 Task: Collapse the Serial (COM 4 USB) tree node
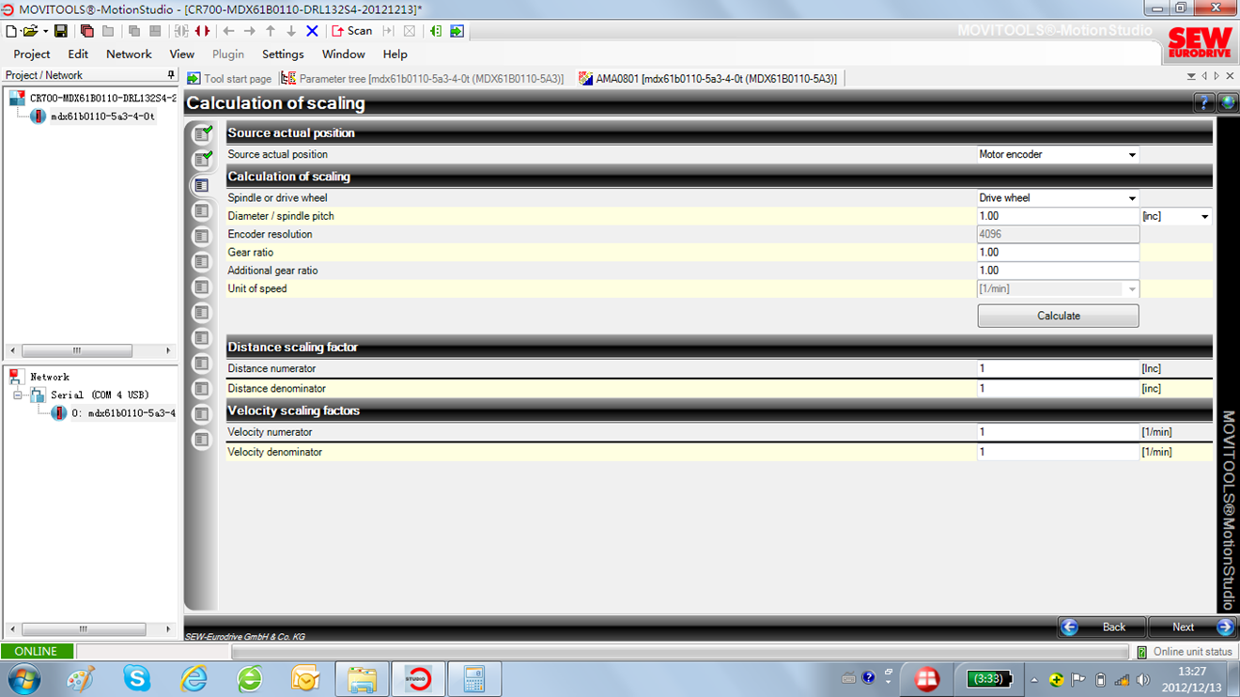17,395
